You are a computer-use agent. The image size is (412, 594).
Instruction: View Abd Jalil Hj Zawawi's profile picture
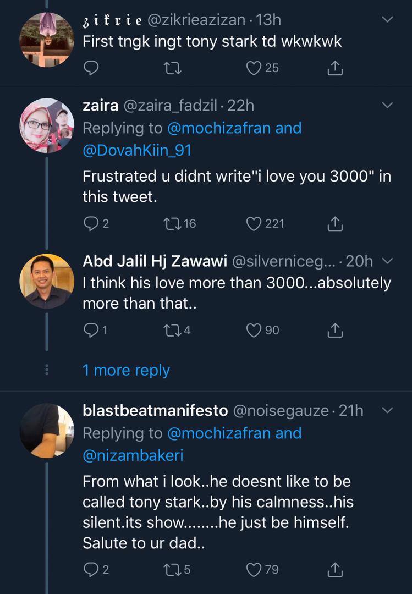(x=47, y=281)
